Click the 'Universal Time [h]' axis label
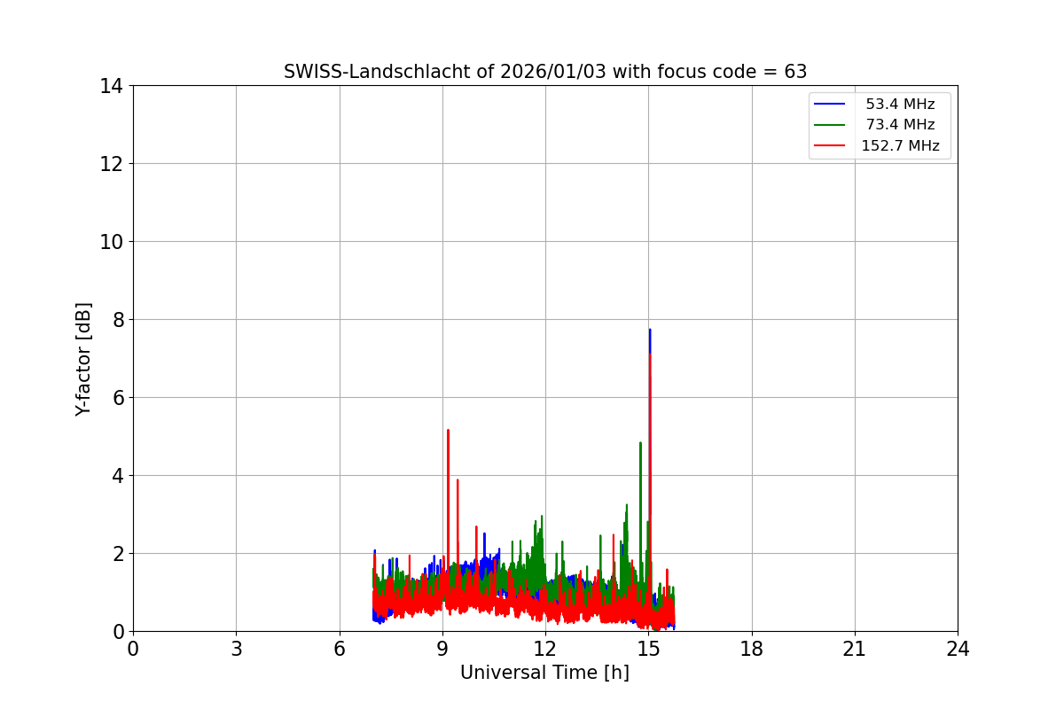 pos(544,673)
